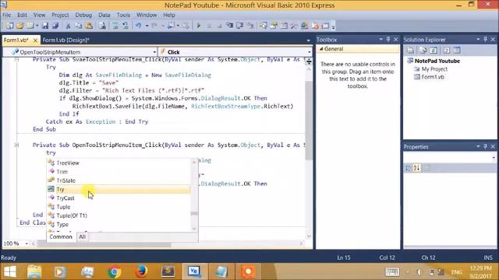Open the Solution Explorer toolbar icon
Image resolution: width=499 pixels, height=280 pixels.
pyautogui.click(x=264, y=26)
